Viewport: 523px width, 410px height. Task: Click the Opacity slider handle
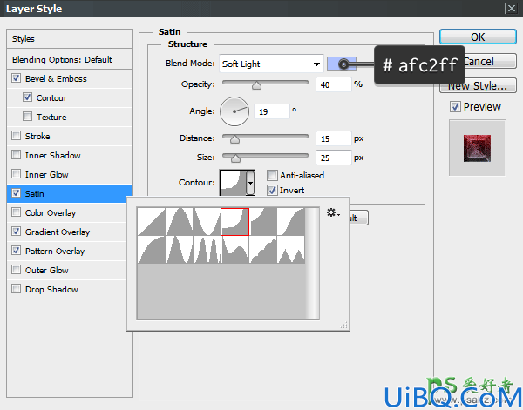click(x=256, y=85)
